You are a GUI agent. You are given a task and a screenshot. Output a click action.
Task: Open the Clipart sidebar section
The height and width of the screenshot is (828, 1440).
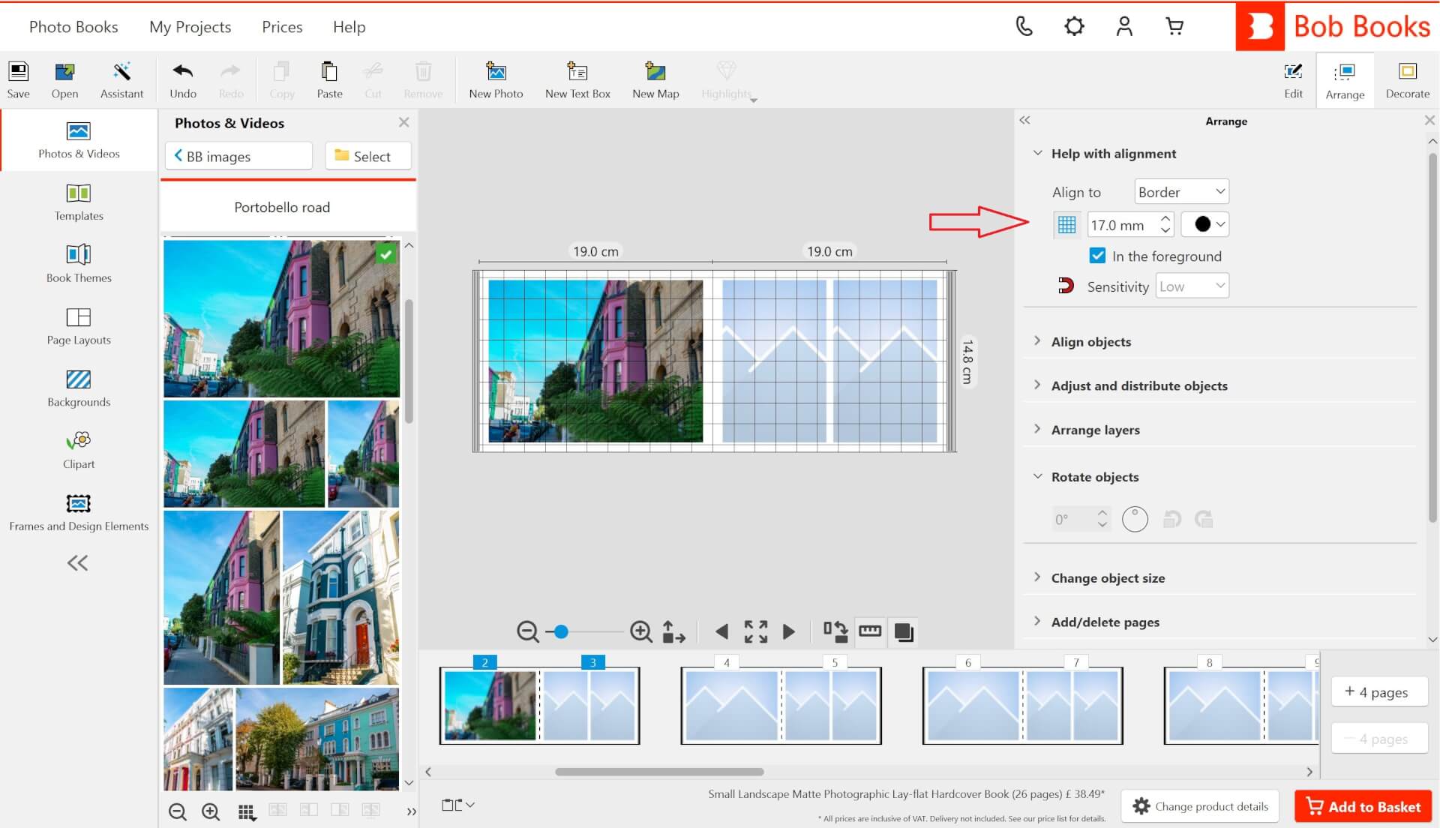(x=79, y=450)
